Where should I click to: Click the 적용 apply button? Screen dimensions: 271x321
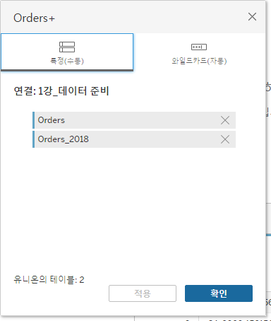[x=143, y=293]
